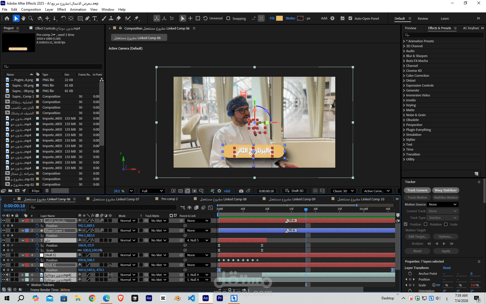Enable the Rotation checkbox in Tracker
This screenshot has width=486, height=304.
point(426,224)
